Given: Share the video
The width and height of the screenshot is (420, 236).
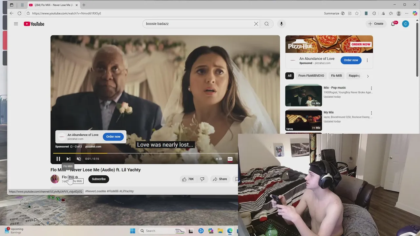Looking at the screenshot, I should click(x=220, y=179).
